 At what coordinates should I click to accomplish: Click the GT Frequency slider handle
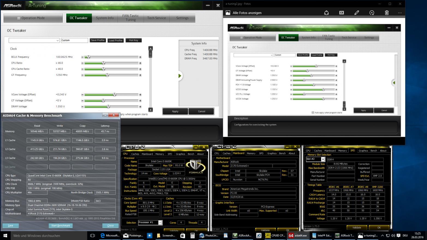pos(107,75)
